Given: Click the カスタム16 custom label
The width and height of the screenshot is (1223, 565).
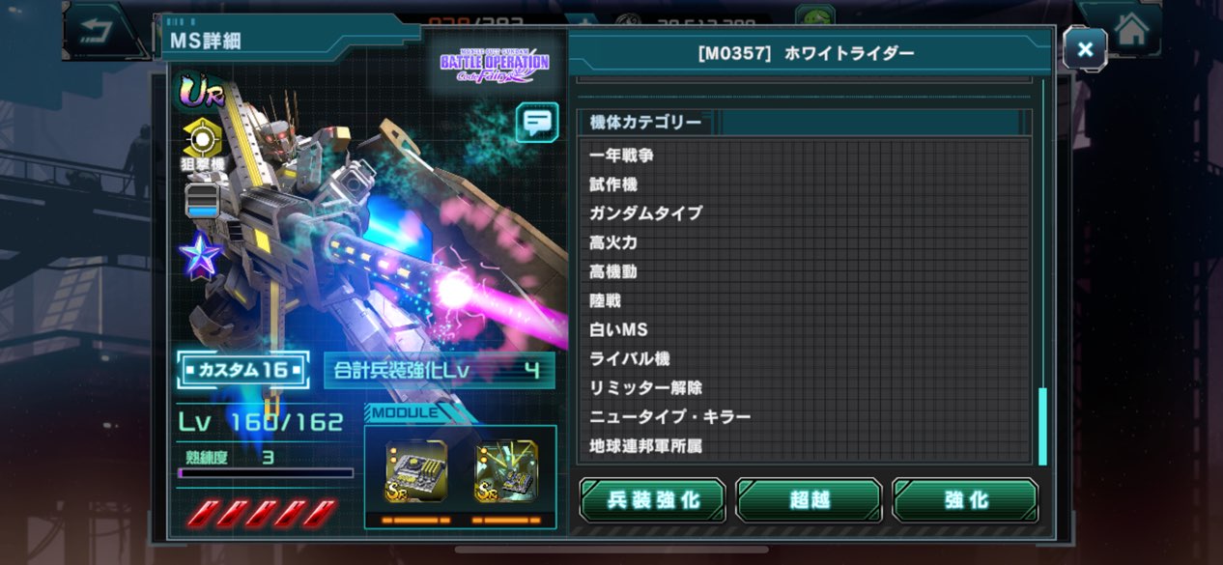Looking at the screenshot, I should click(243, 370).
